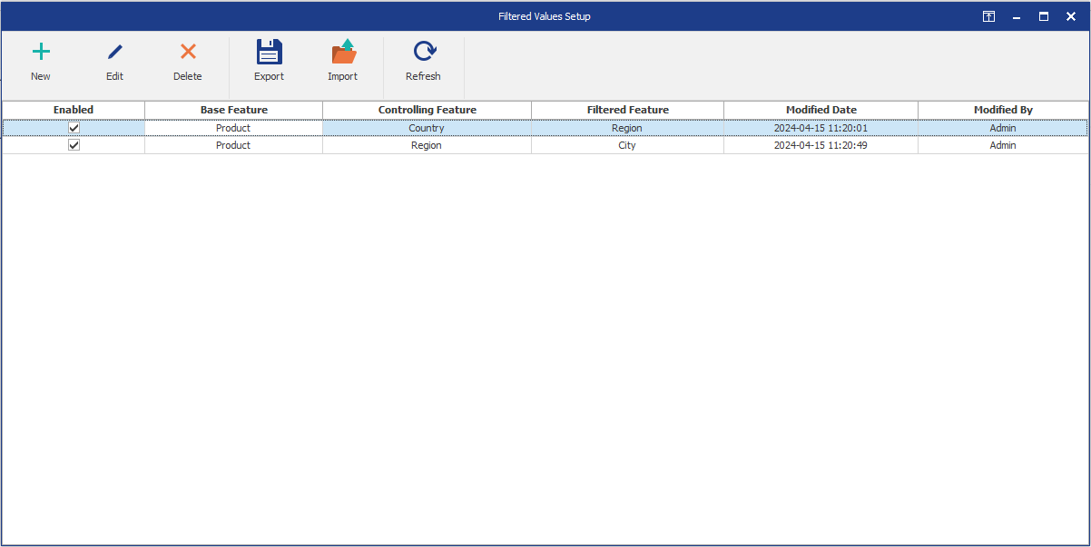
Task: Delete the selected row with the X icon
Action: tap(188, 53)
